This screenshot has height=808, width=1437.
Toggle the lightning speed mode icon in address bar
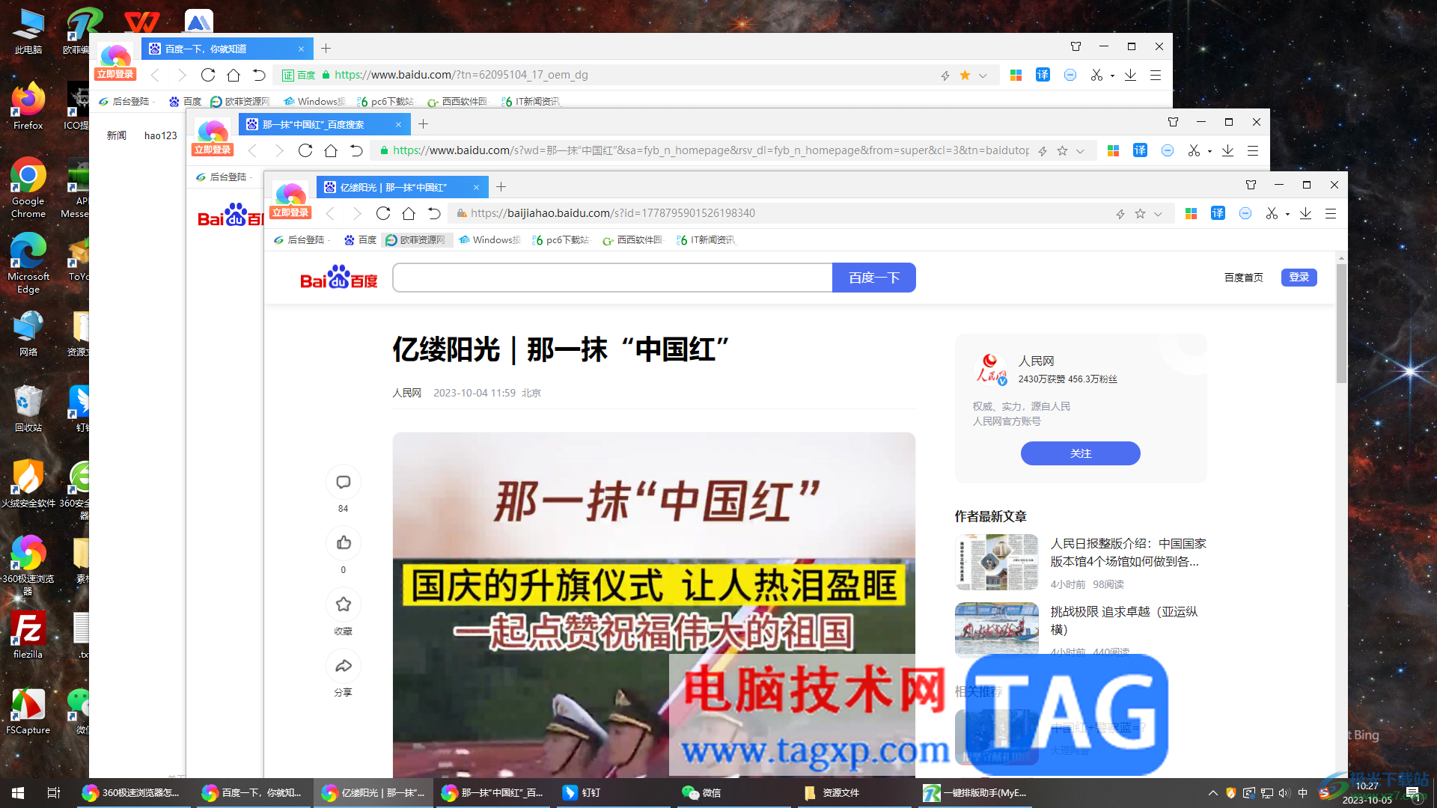point(1120,214)
